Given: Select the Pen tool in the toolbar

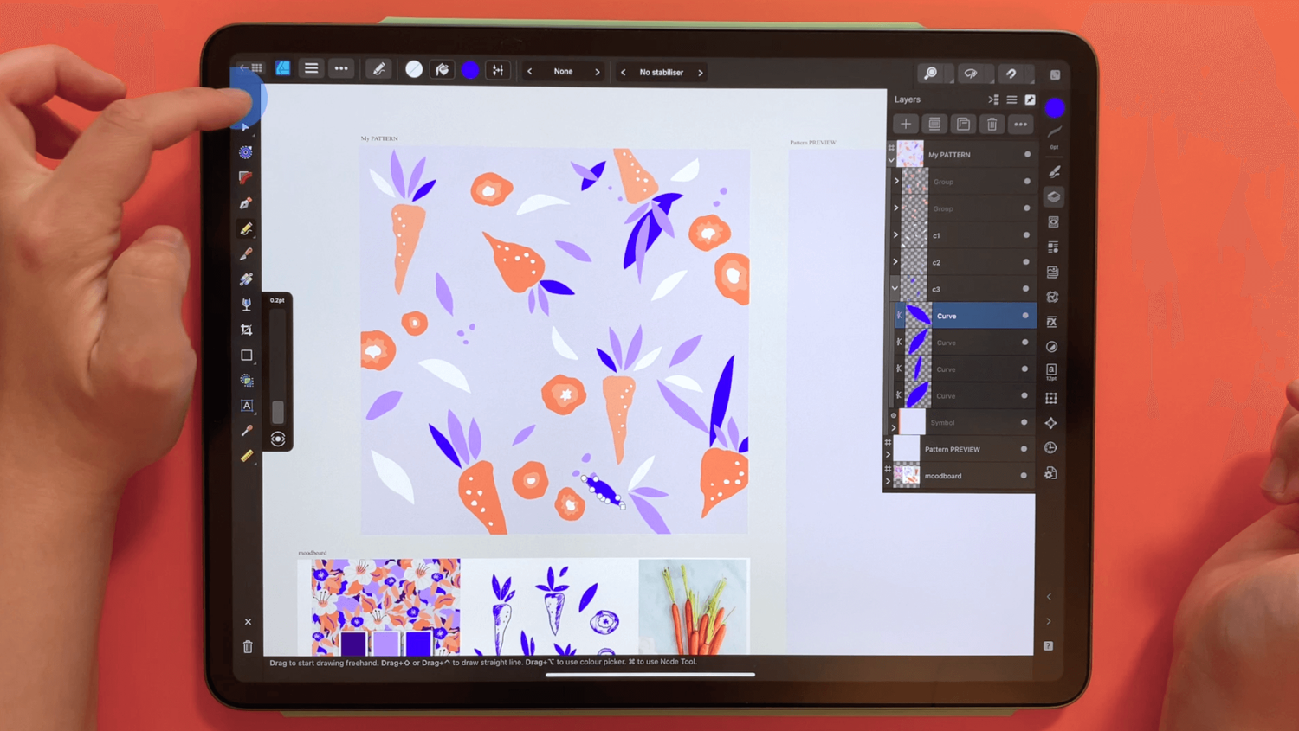Looking at the screenshot, I should coord(246,202).
